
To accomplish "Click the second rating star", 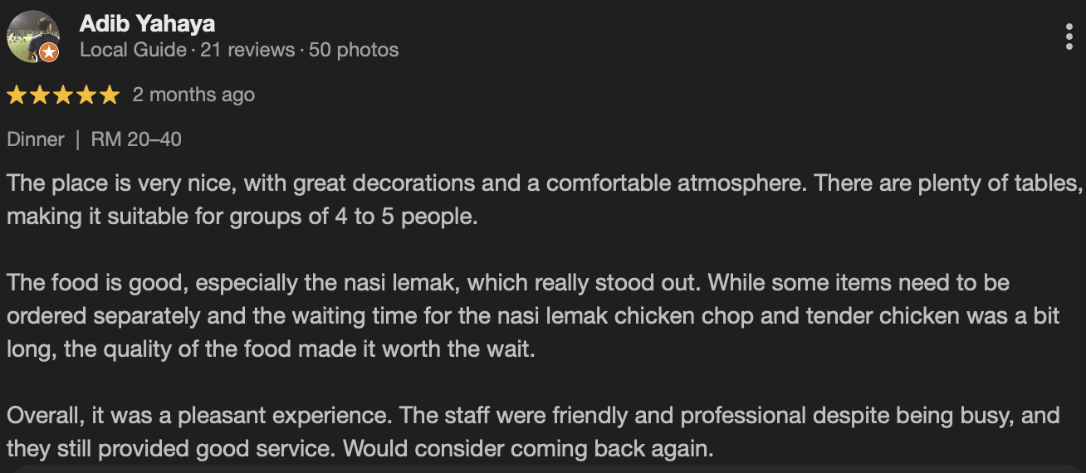I will [x=40, y=95].
